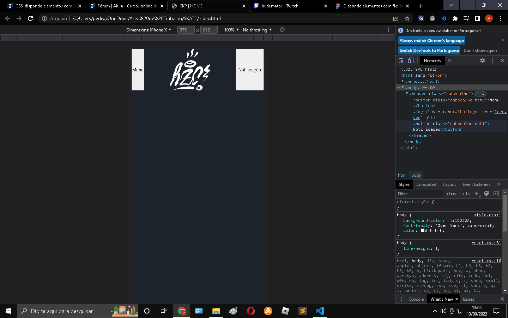Click Don't show again button
The image size is (508, 318).
(480, 50)
